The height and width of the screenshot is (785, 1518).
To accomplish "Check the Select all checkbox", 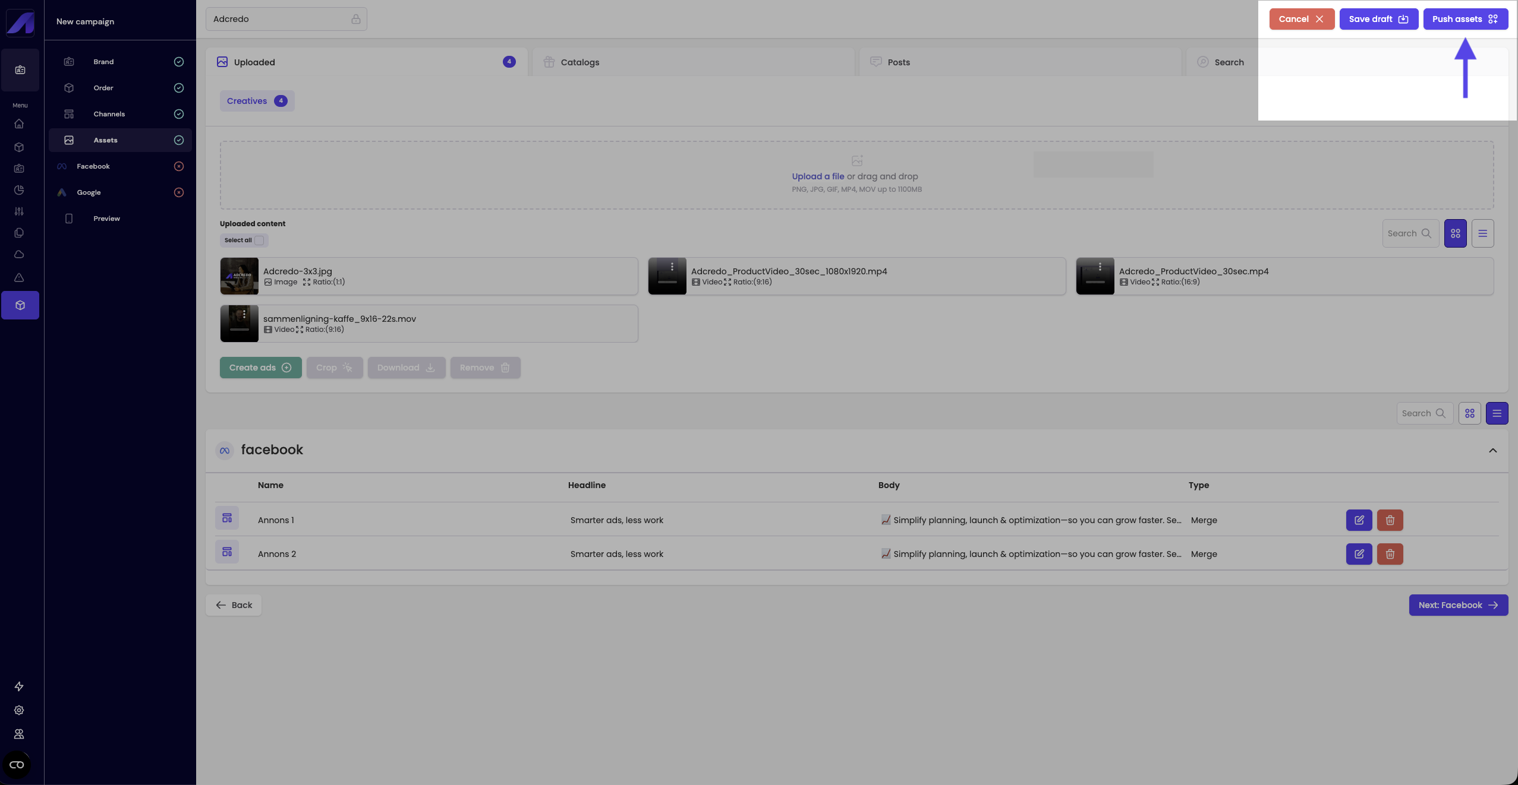I will coord(259,240).
